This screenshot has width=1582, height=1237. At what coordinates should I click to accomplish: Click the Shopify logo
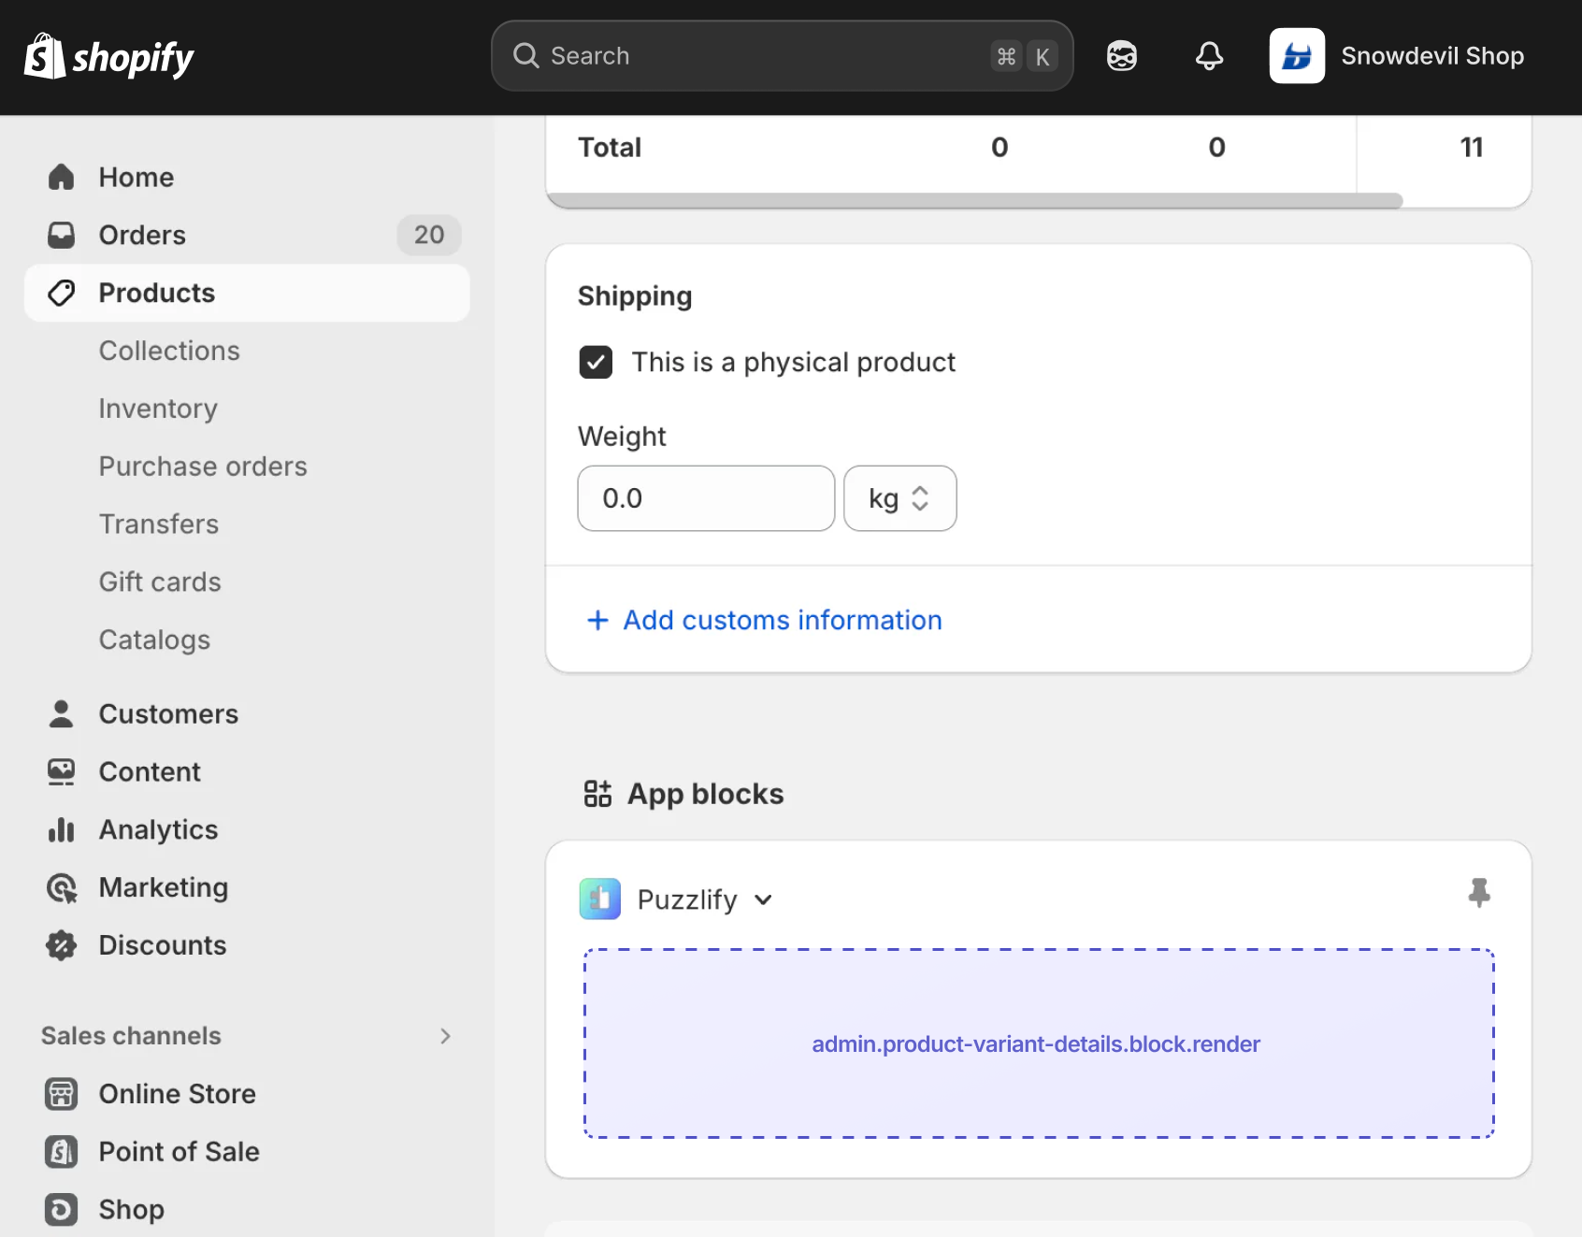coord(108,56)
